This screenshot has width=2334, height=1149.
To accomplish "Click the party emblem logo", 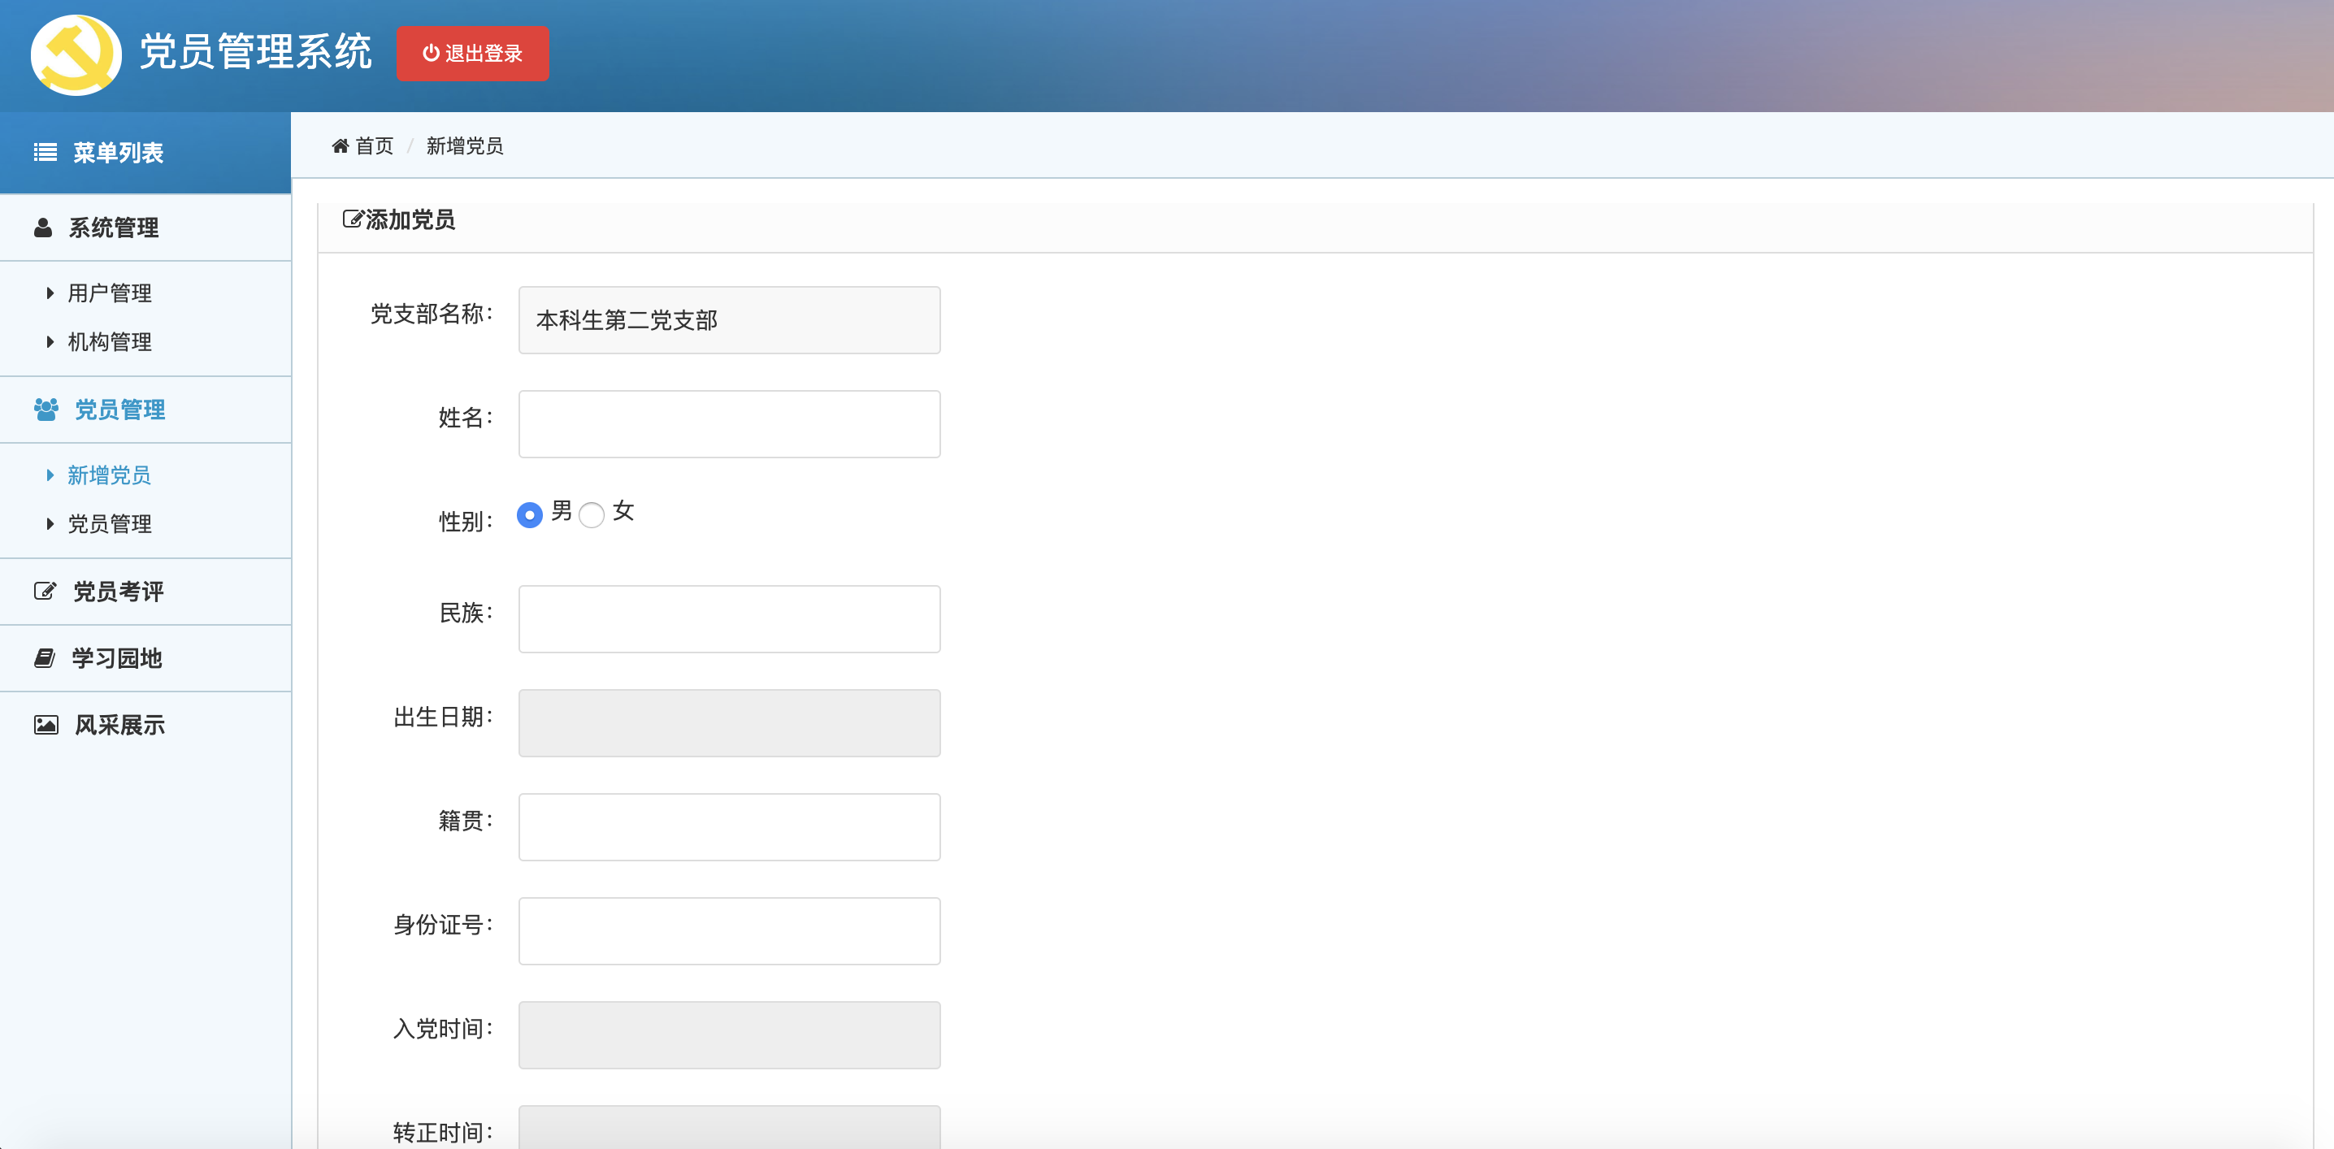I will click(76, 54).
